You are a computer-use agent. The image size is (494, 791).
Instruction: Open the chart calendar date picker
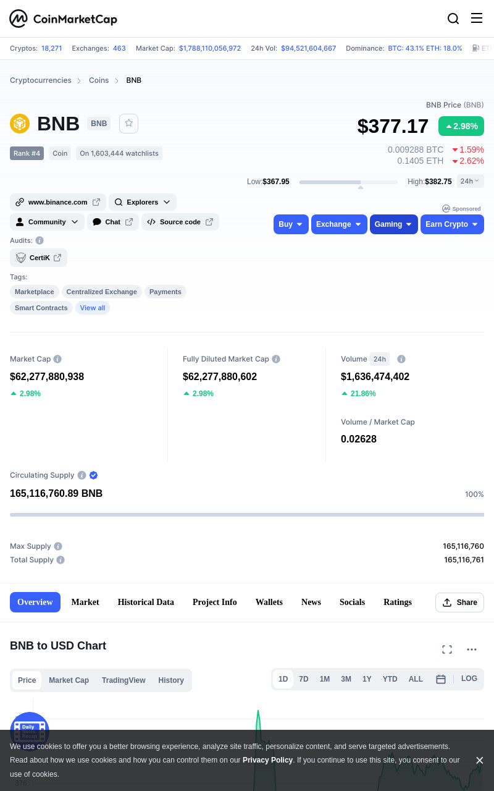coord(441,679)
